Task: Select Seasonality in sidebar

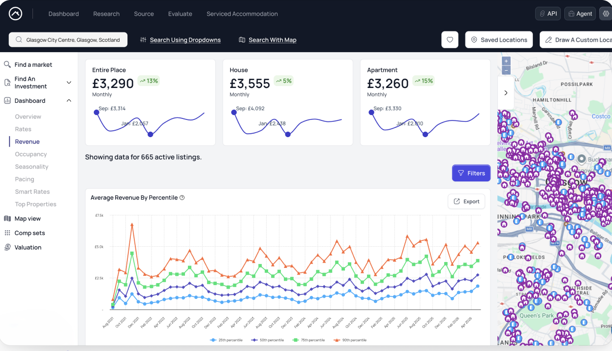Action: click(x=31, y=167)
